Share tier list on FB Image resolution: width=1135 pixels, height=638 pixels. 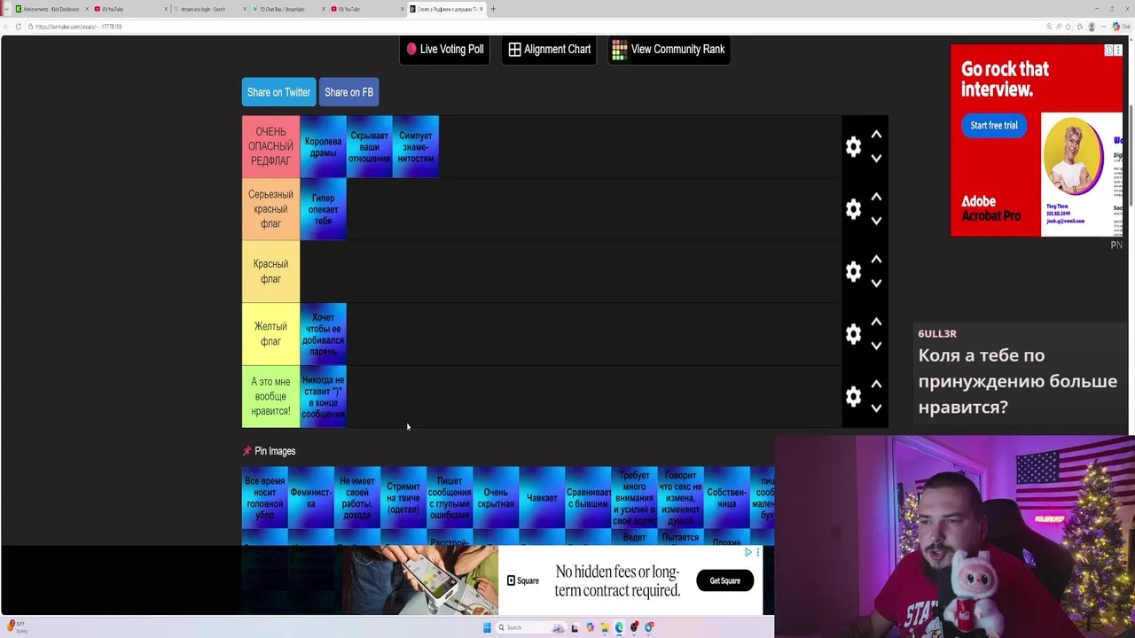pyautogui.click(x=348, y=92)
